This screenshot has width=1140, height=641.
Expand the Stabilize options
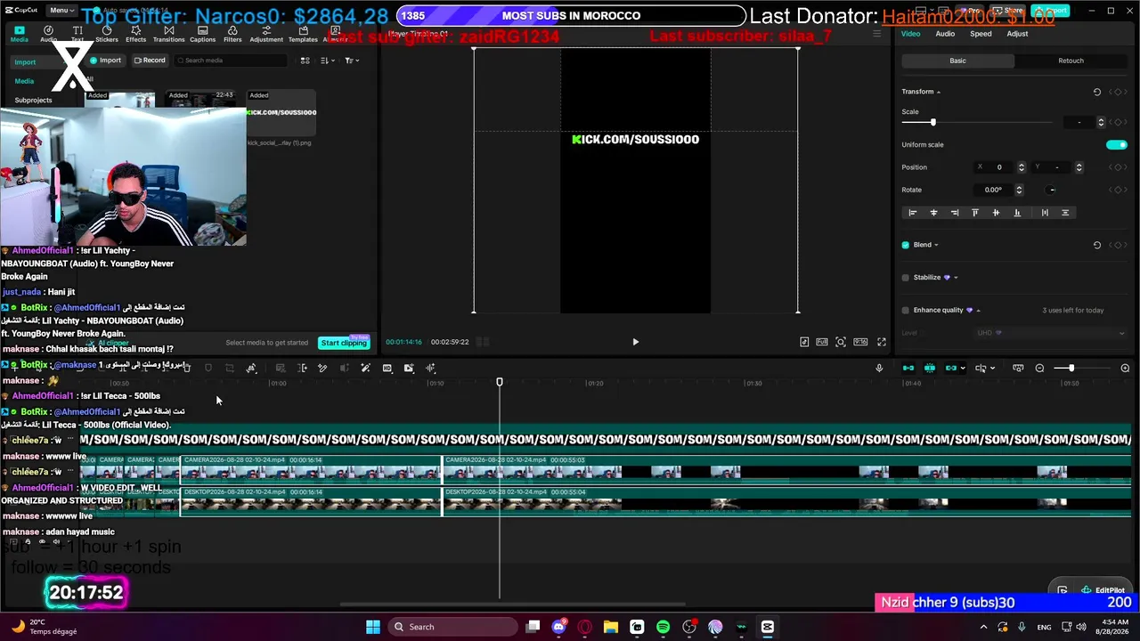click(x=956, y=278)
